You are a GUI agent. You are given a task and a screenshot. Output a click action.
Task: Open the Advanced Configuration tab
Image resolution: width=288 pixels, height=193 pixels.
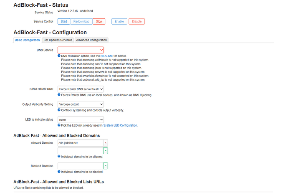tap(92, 40)
